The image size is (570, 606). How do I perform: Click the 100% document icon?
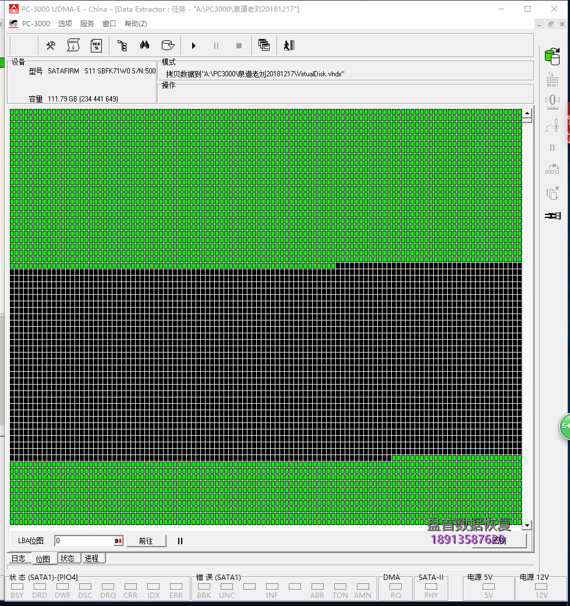coord(96,45)
